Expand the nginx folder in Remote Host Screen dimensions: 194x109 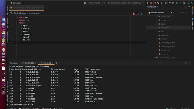coord(157,24)
